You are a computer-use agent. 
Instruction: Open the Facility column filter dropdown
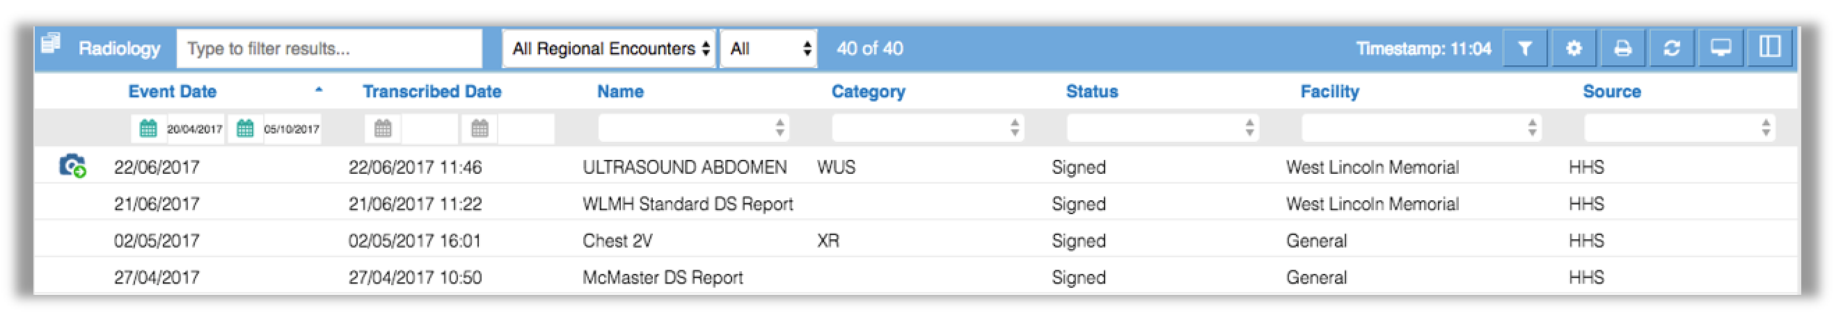1421,128
